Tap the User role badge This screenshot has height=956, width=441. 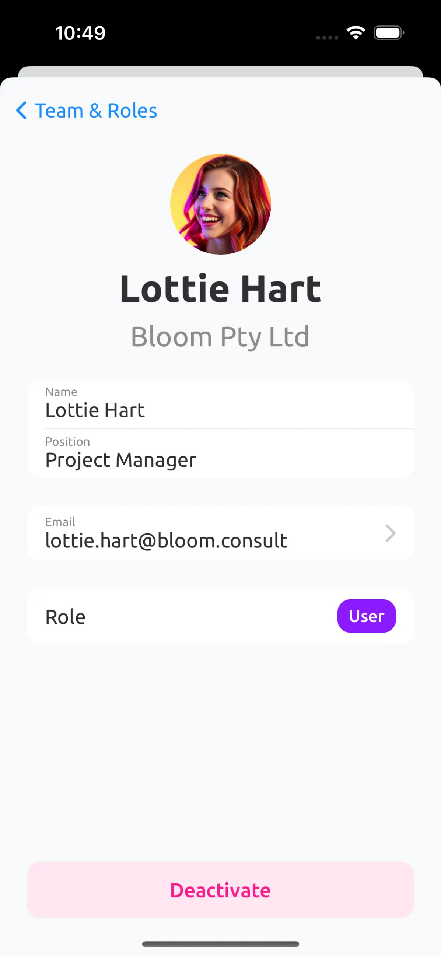pyautogui.click(x=366, y=616)
